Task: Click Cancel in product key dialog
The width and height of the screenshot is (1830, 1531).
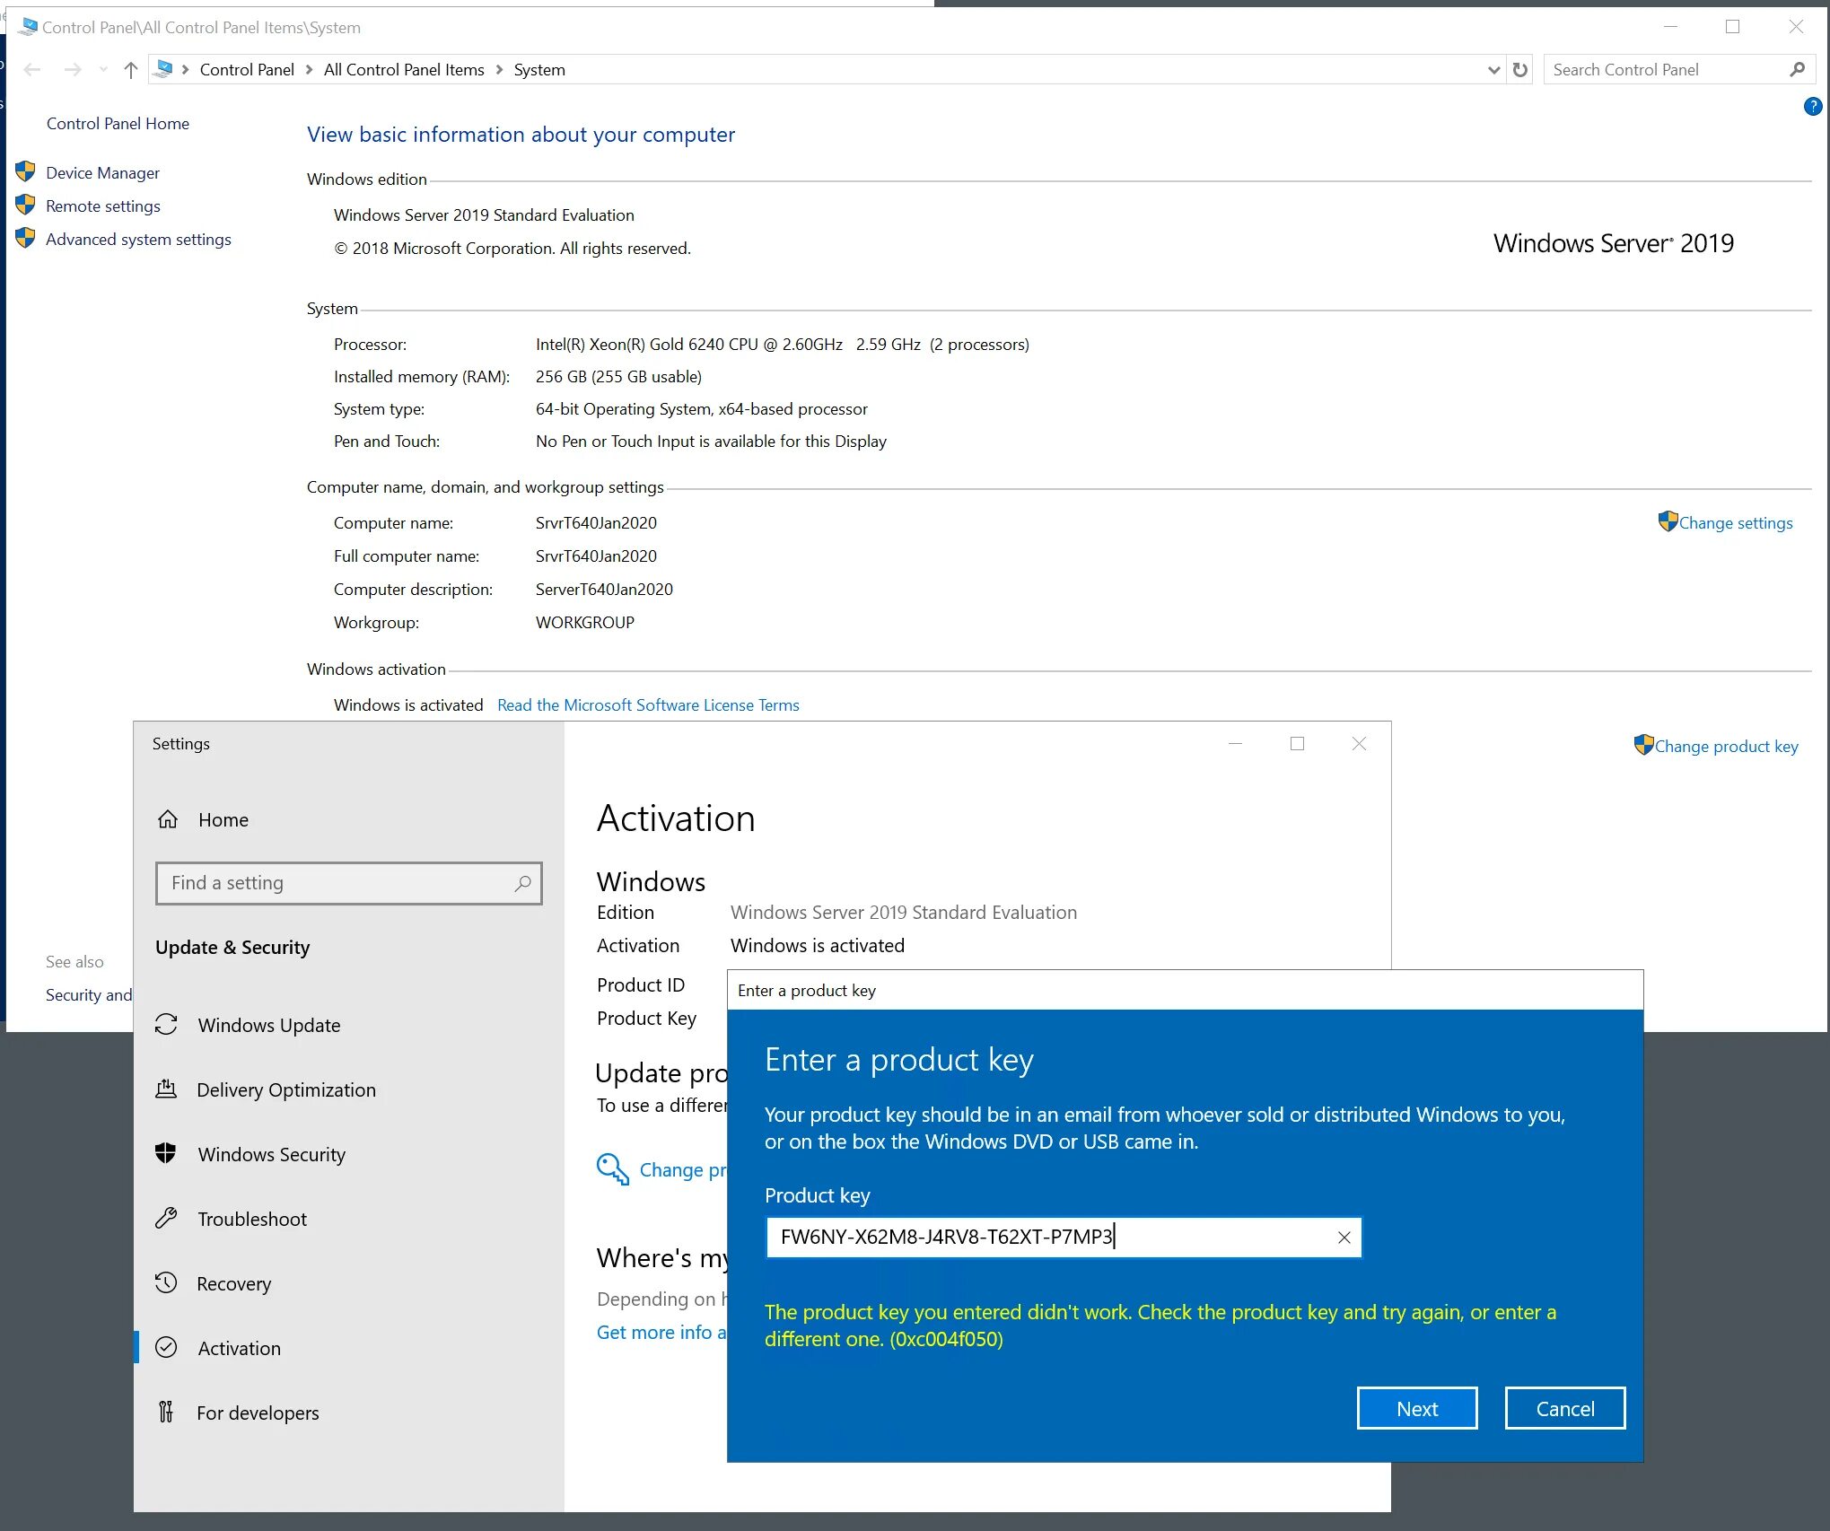Action: tap(1565, 1409)
